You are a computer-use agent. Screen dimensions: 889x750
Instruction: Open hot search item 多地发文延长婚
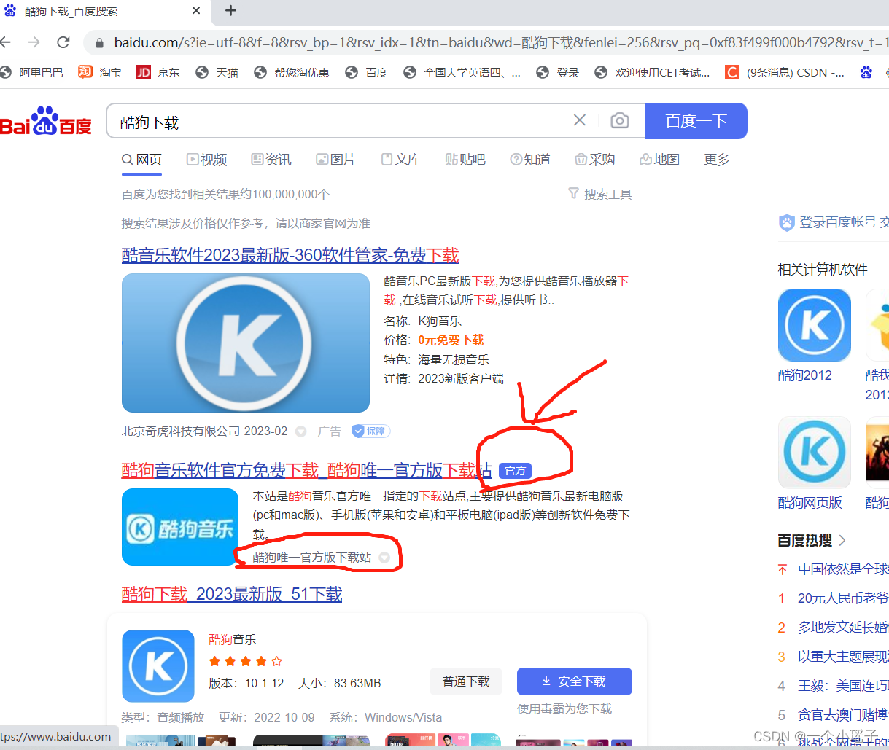pos(843,627)
